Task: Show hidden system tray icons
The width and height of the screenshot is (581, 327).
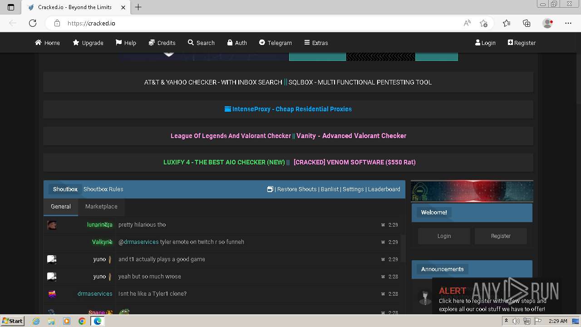Action: pyautogui.click(x=507, y=321)
